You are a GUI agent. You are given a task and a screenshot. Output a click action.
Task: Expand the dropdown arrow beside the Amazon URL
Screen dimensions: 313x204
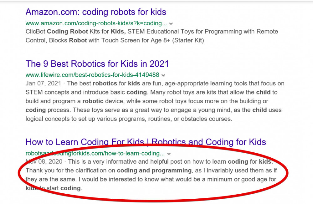pyautogui.click(x=171, y=24)
